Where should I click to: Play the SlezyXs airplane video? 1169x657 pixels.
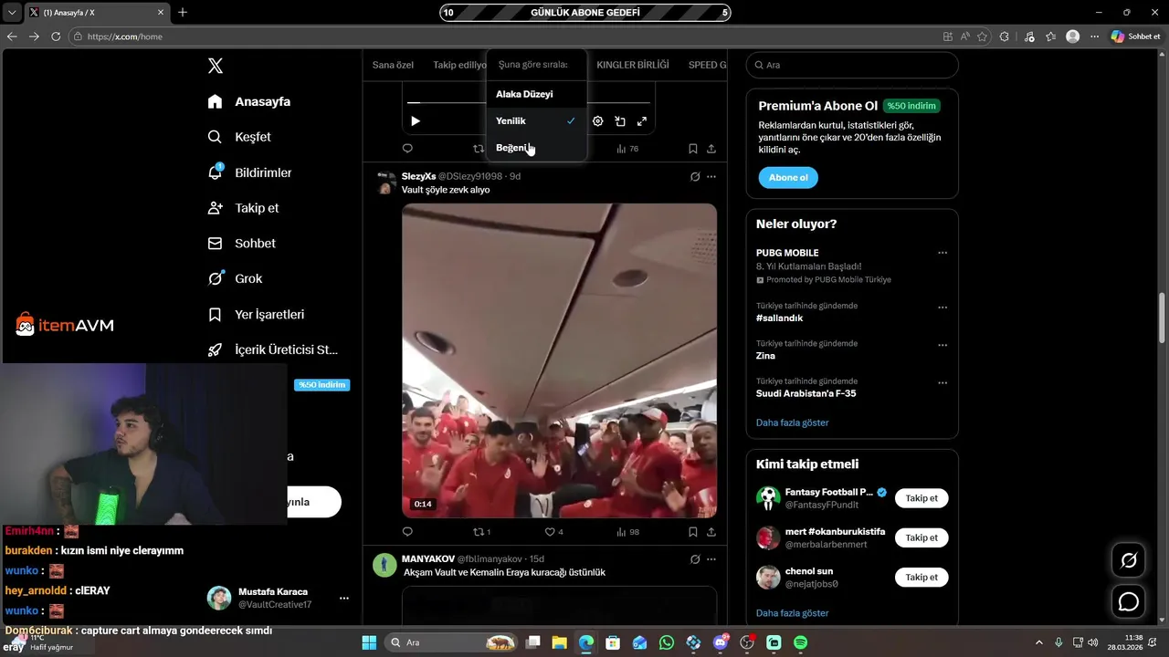559,360
